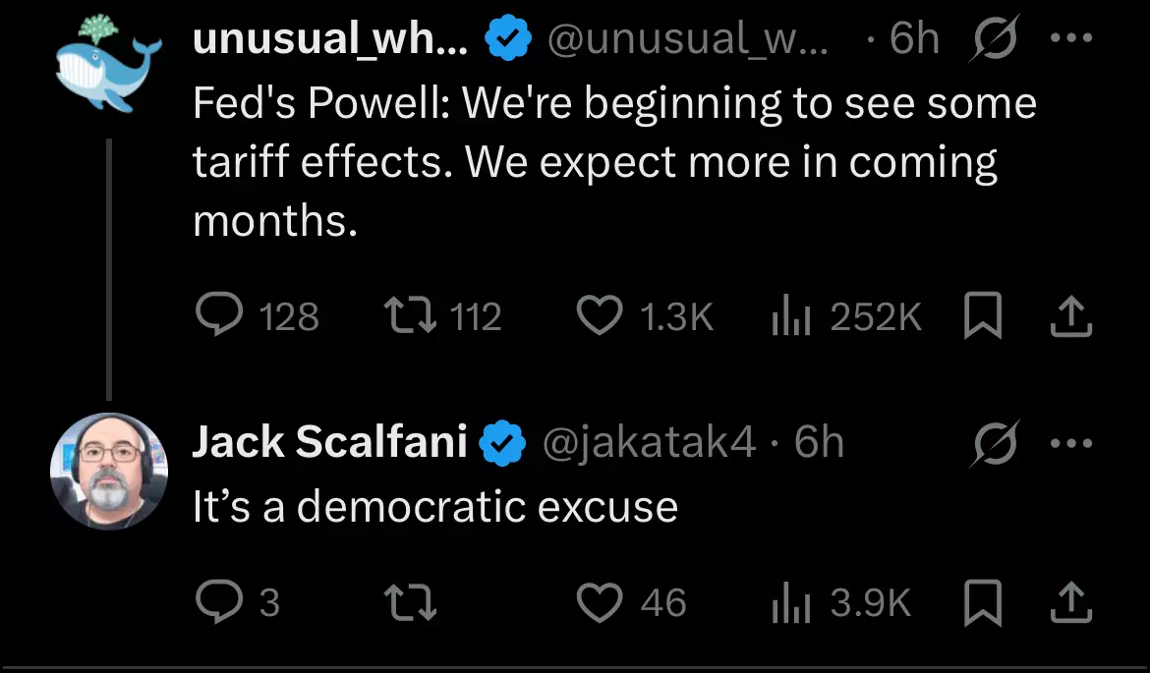Share the unusual_whales tweet
Screen dimensions: 1150x673
point(1071,316)
